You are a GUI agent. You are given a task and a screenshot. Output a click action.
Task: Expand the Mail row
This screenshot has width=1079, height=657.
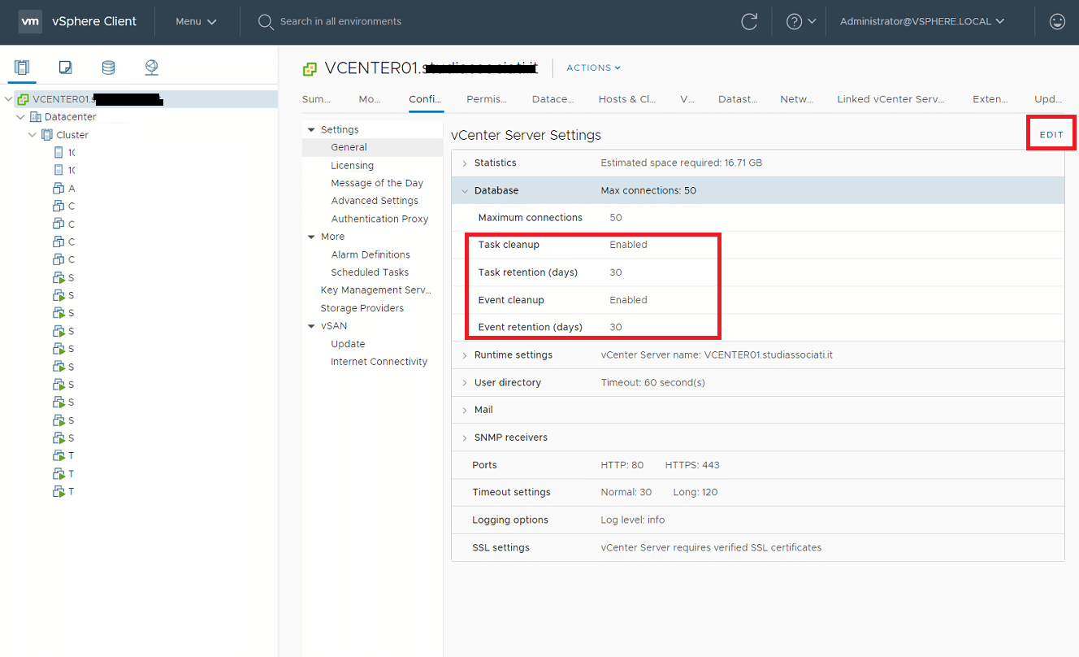click(x=465, y=411)
